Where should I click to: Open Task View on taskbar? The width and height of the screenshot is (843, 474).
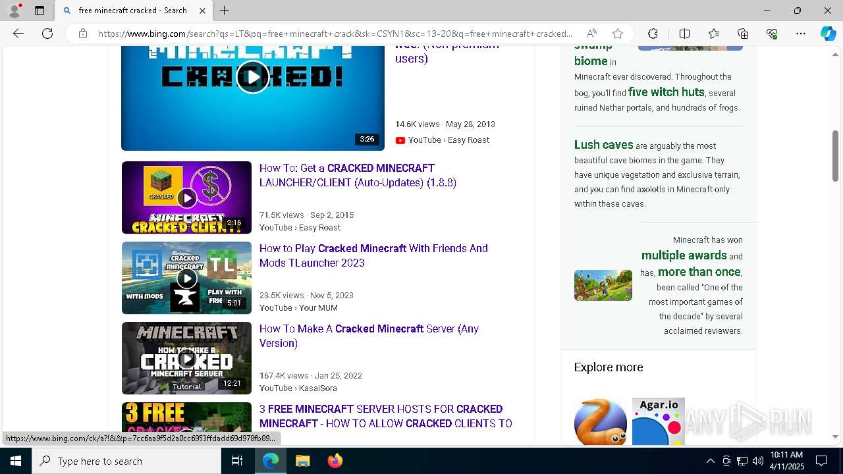[237, 461]
